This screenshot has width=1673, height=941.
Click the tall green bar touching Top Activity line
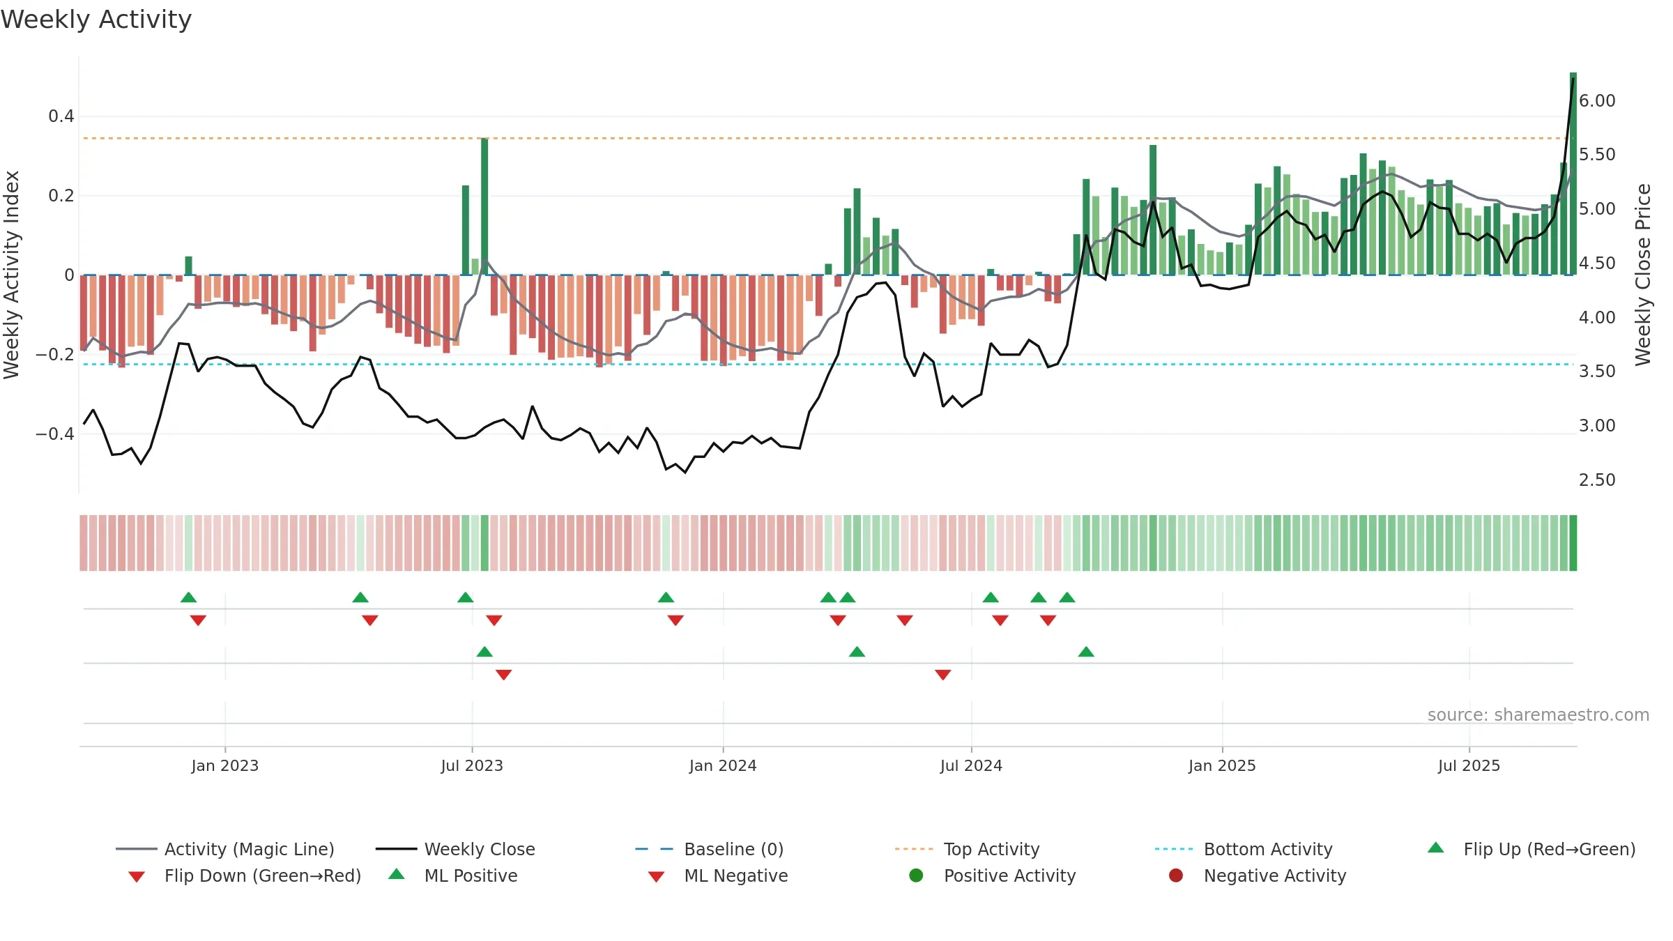484,206
